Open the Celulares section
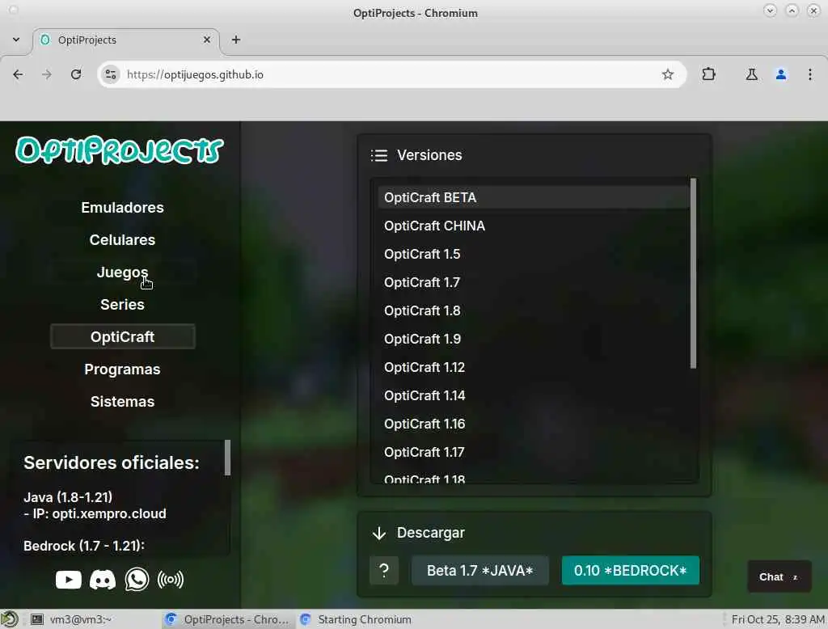Viewport: 828px width, 629px height. coord(123,240)
